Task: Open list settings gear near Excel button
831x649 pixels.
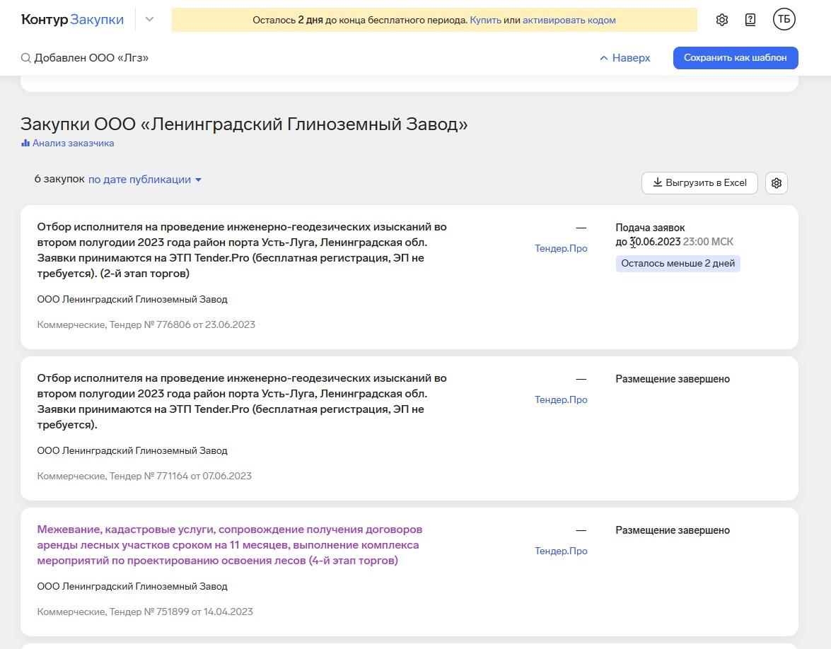Action: point(776,183)
